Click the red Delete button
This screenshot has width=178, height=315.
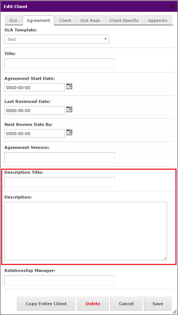[93, 304]
